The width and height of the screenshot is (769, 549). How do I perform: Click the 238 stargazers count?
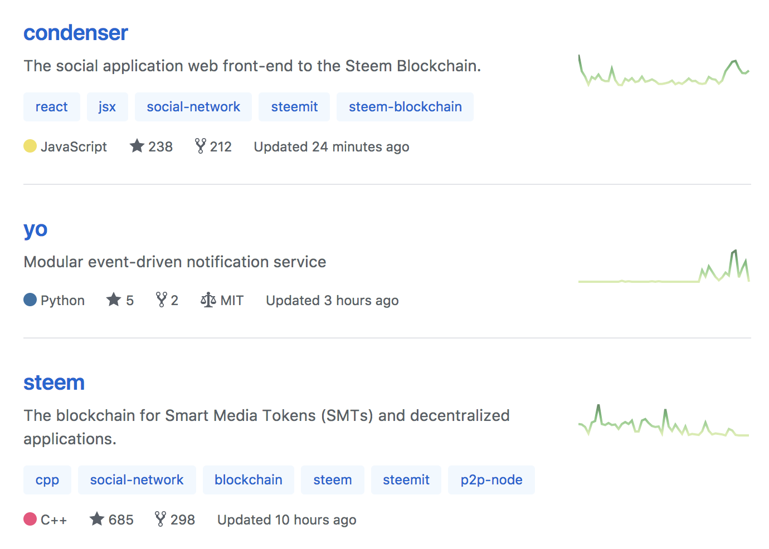[160, 147]
